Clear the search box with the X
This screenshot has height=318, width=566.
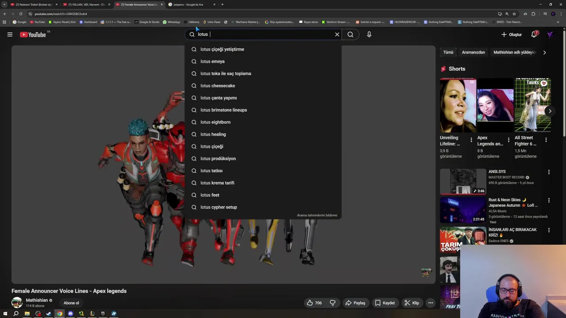[x=337, y=34]
